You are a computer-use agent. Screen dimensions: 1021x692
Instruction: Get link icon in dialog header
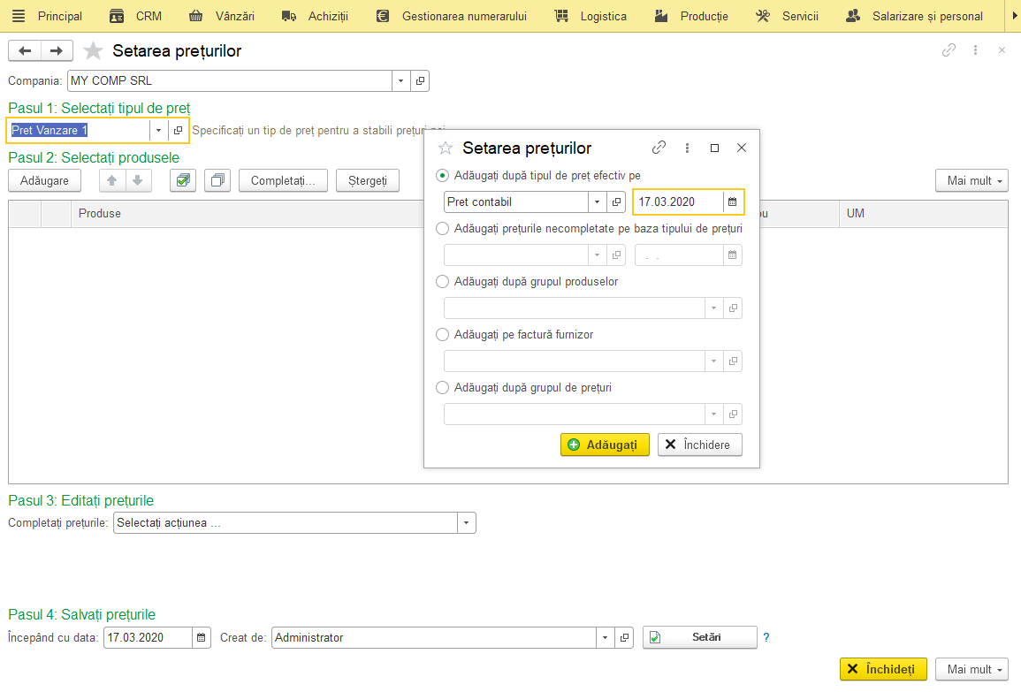pos(659,148)
